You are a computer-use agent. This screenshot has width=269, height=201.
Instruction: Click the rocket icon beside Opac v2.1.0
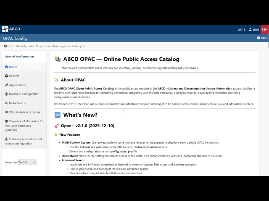tap(57, 126)
